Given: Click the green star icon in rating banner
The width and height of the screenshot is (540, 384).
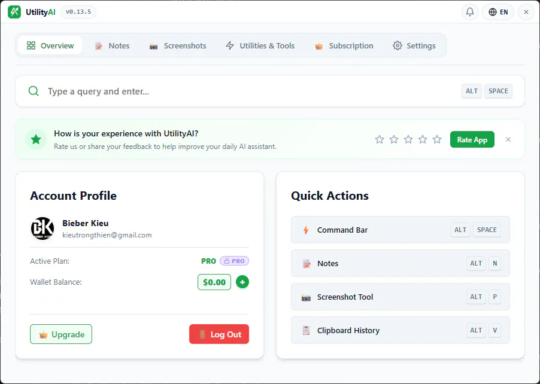Looking at the screenshot, I should point(36,139).
